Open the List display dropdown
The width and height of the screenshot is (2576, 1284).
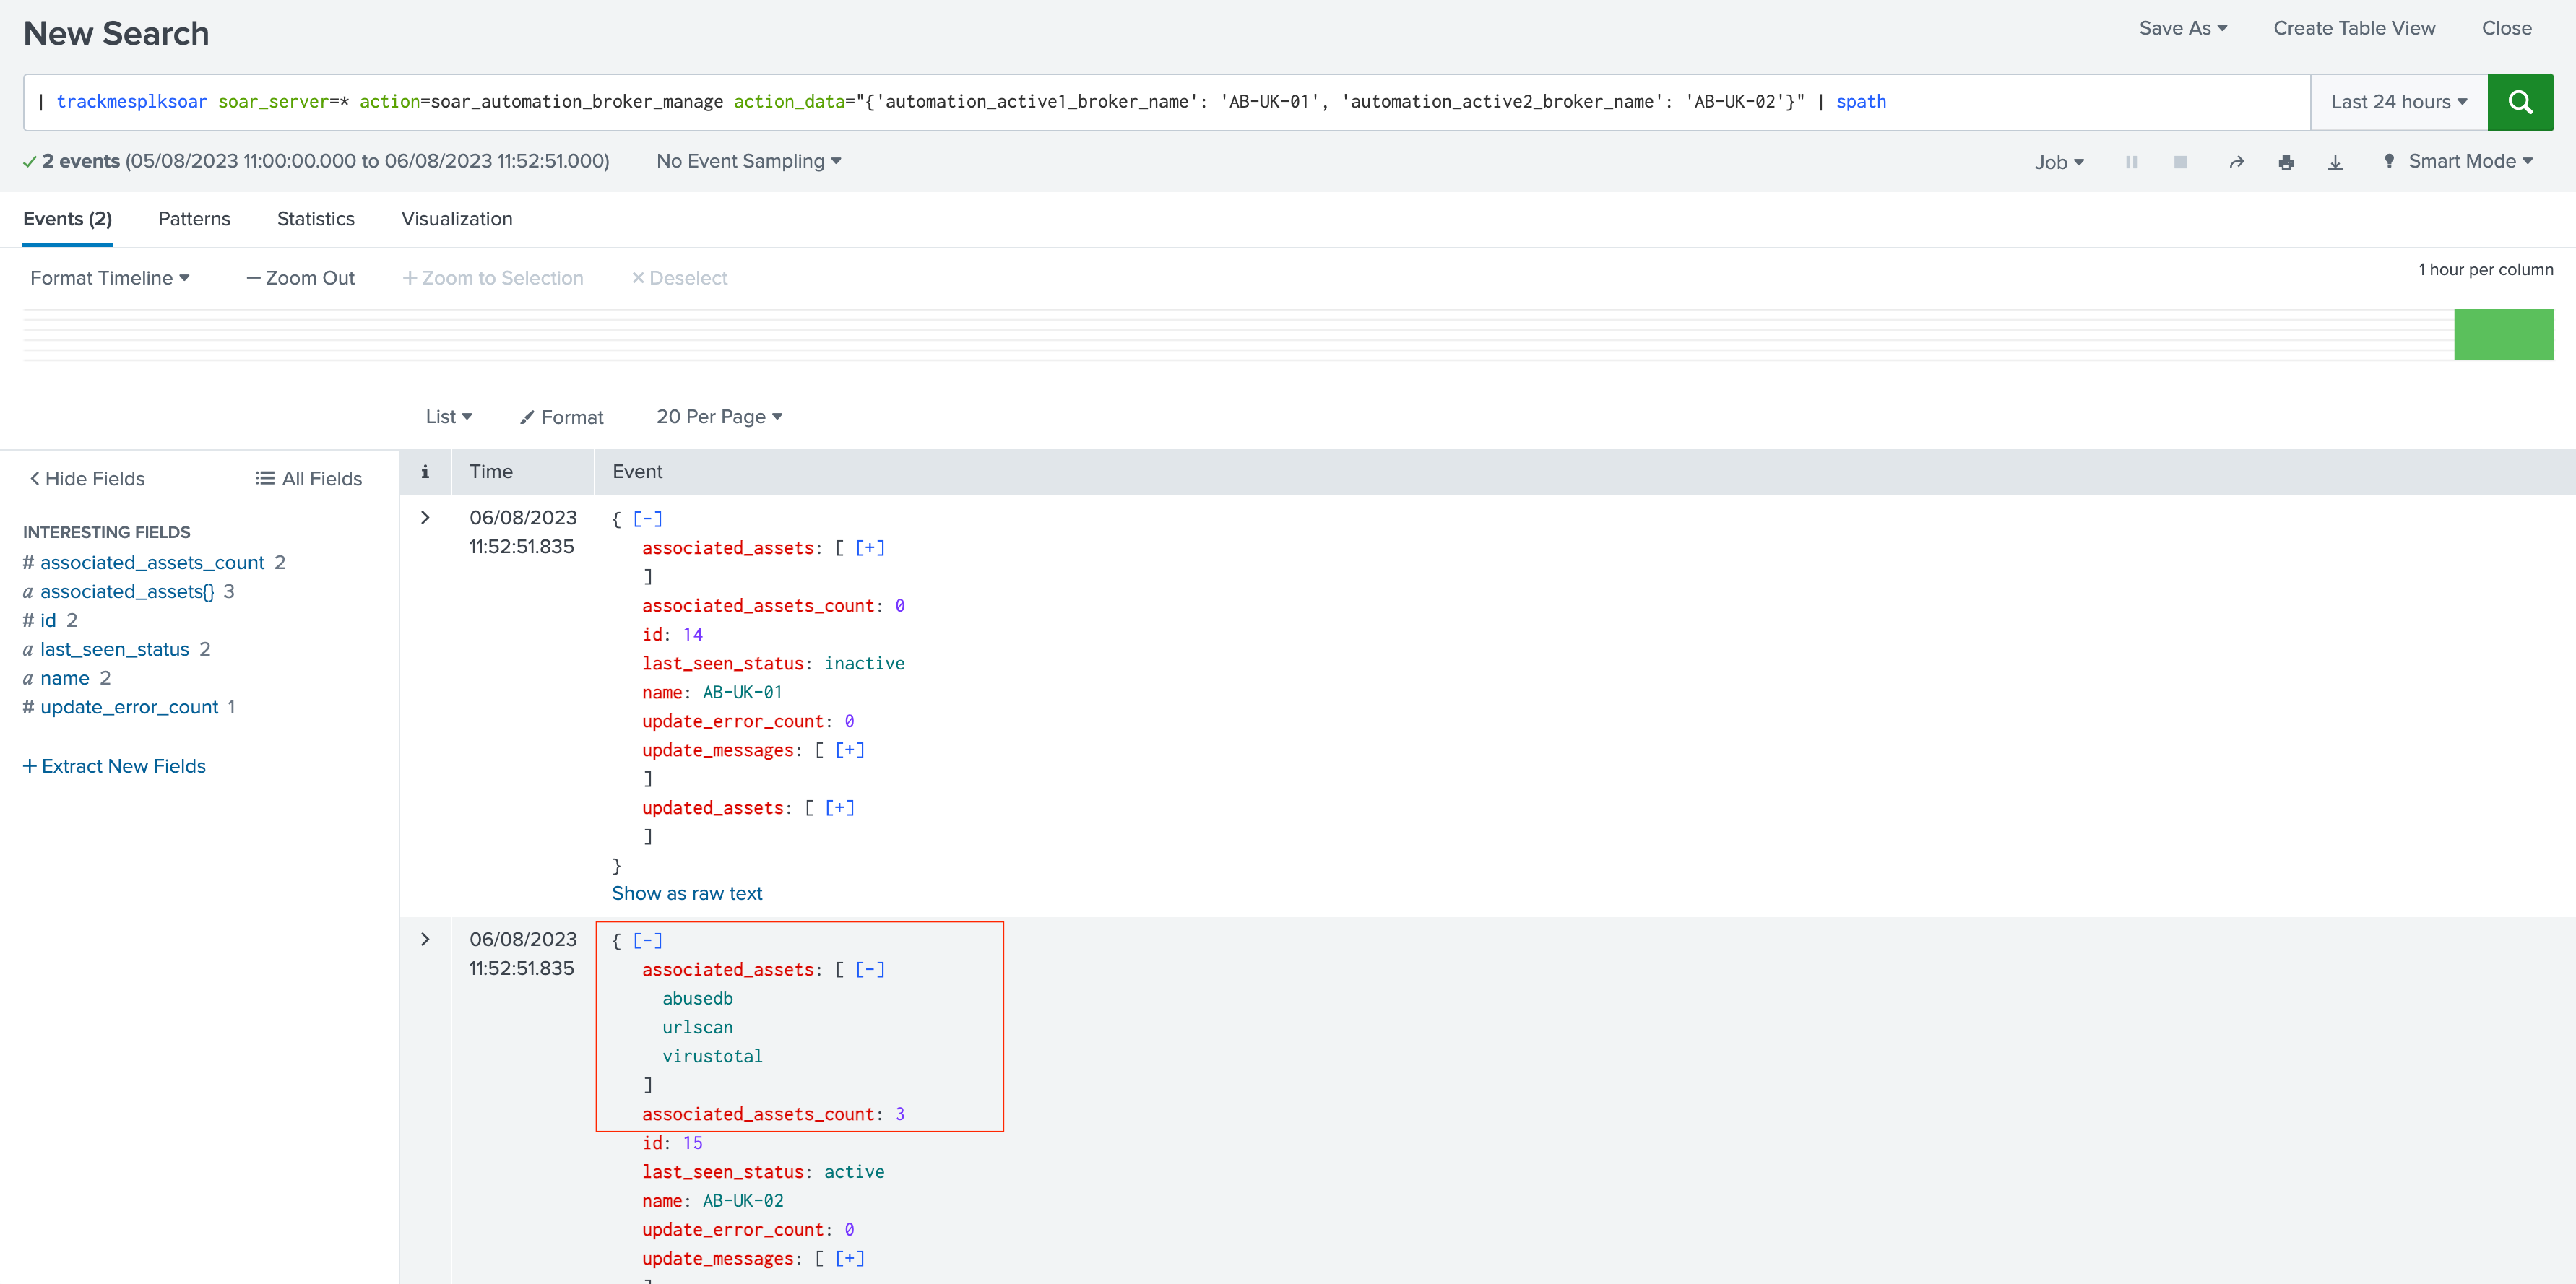[448, 417]
